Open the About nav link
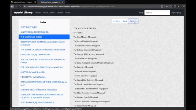 (x=45, y=13)
